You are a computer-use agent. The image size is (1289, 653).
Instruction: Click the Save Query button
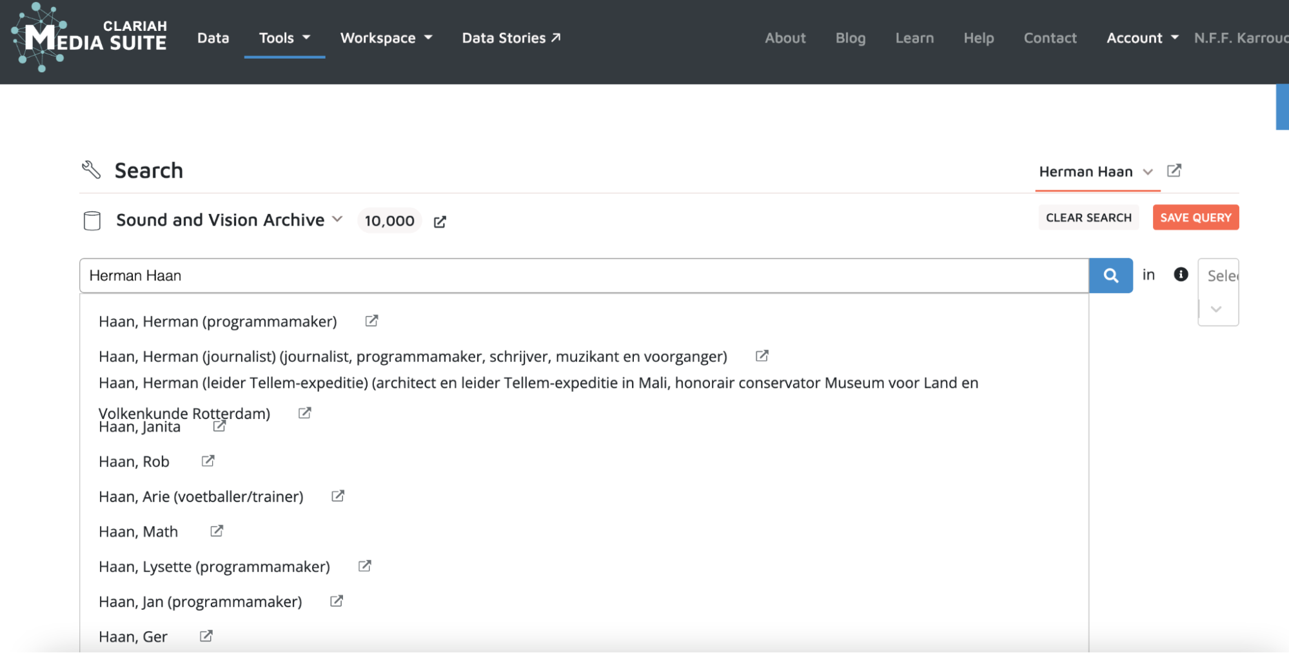(x=1195, y=218)
